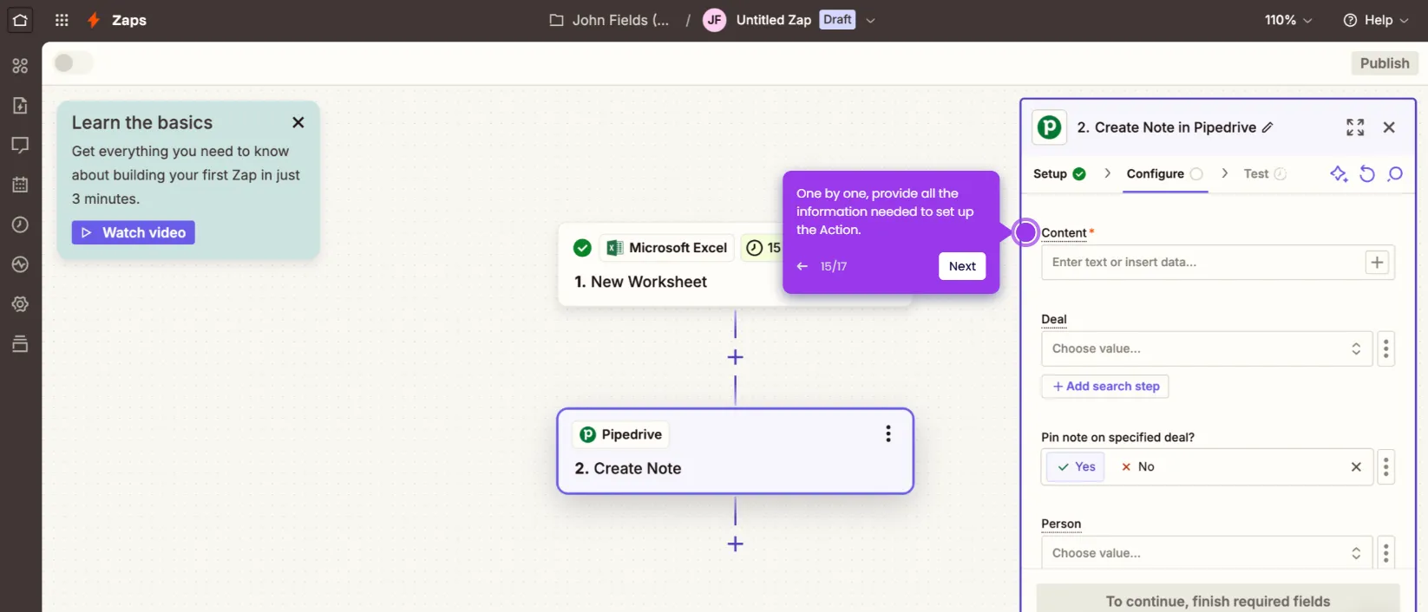Select No for pin note
Viewport: 1428px width, 612px height.
(x=1137, y=466)
